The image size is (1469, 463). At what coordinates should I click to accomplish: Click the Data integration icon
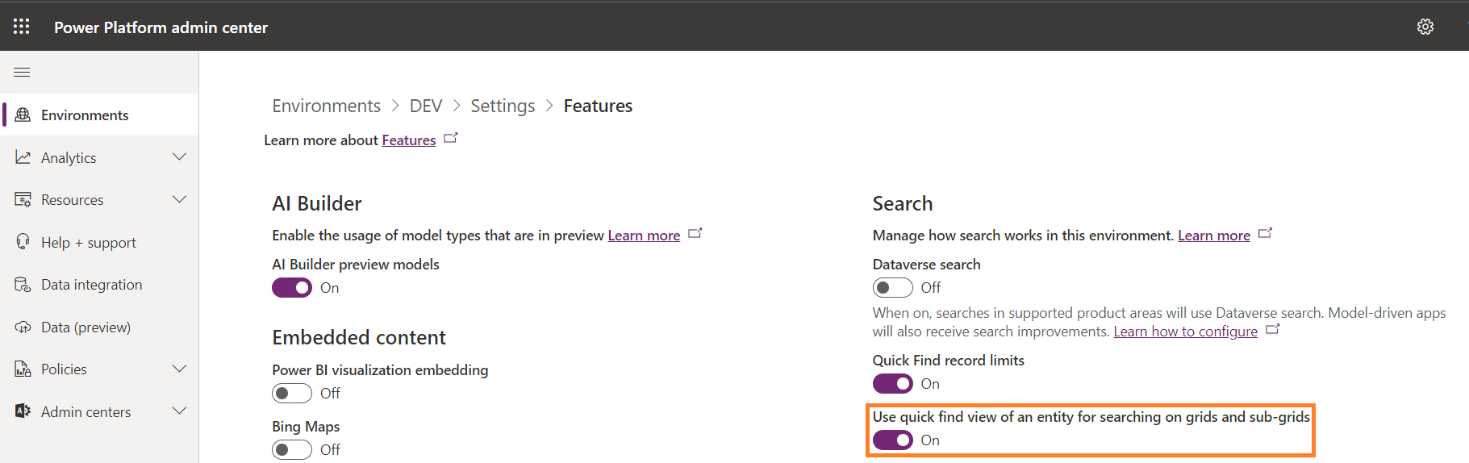coord(23,285)
